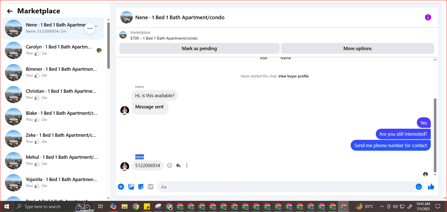The height and width of the screenshot is (212, 447).
Task: Open Yojanita's apartment conversation
Action: 53,183
